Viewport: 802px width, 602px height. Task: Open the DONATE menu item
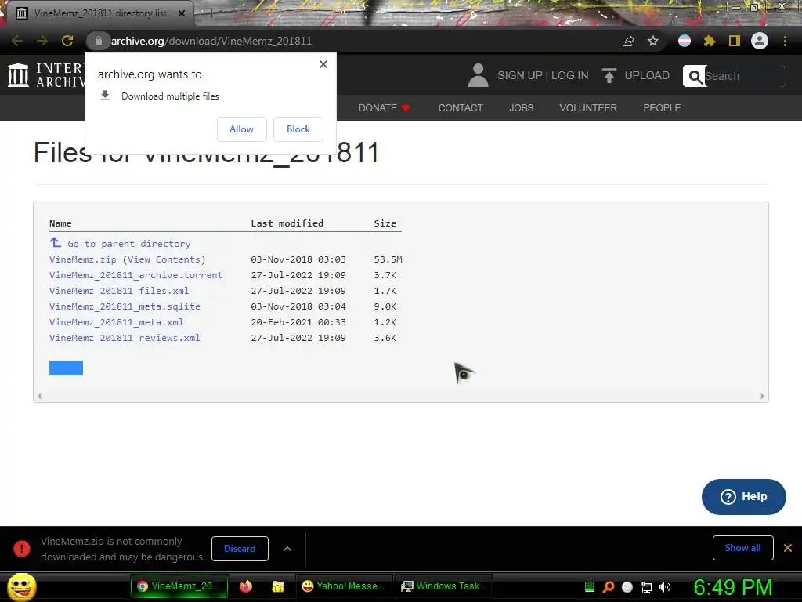click(x=384, y=108)
